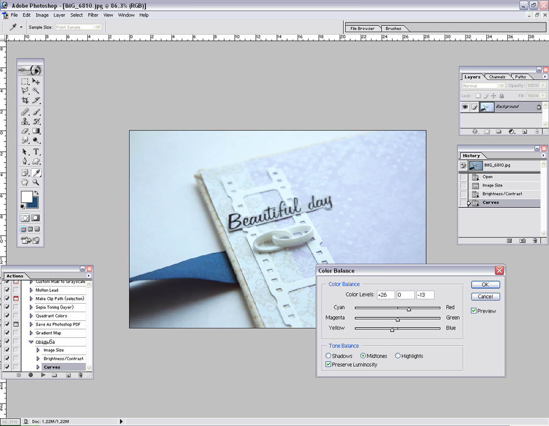Screen dimensions: 549x426
Task: Enable Quick Mask mode
Action: point(35,218)
